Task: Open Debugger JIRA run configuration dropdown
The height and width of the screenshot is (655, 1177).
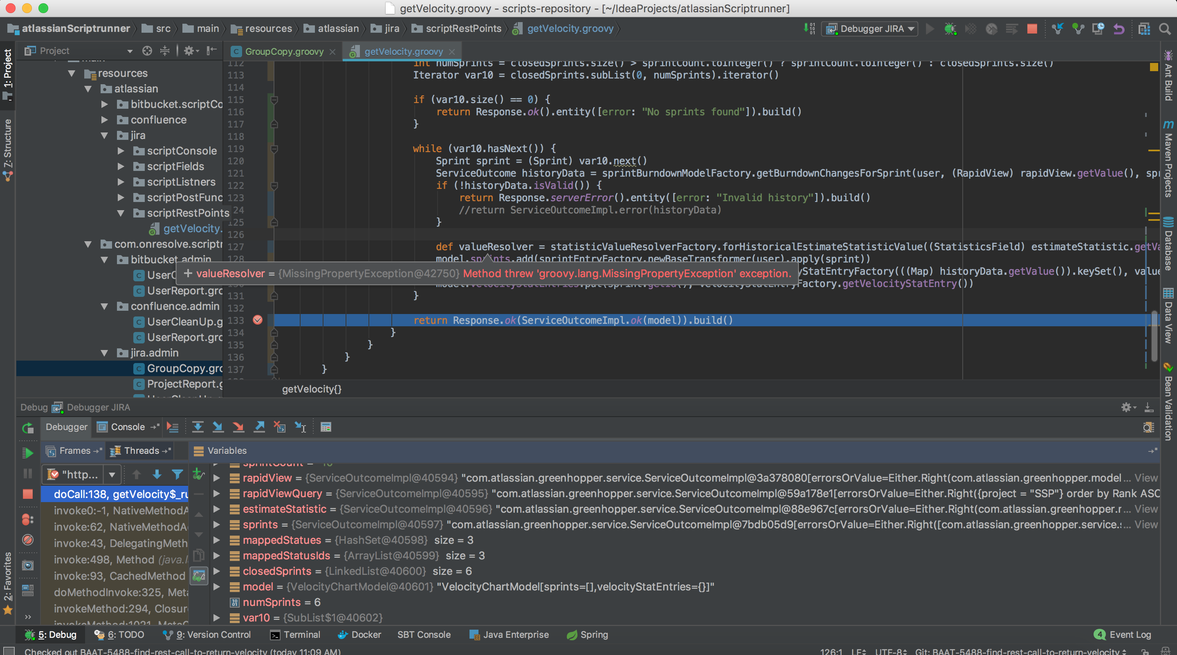Action: point(871,29)
